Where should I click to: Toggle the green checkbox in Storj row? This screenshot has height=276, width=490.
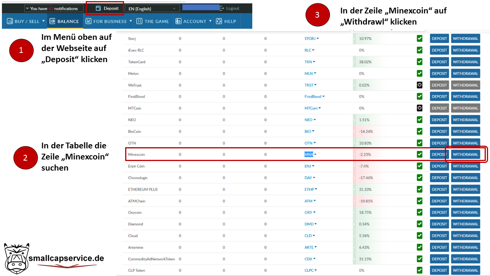pos(420,39)
